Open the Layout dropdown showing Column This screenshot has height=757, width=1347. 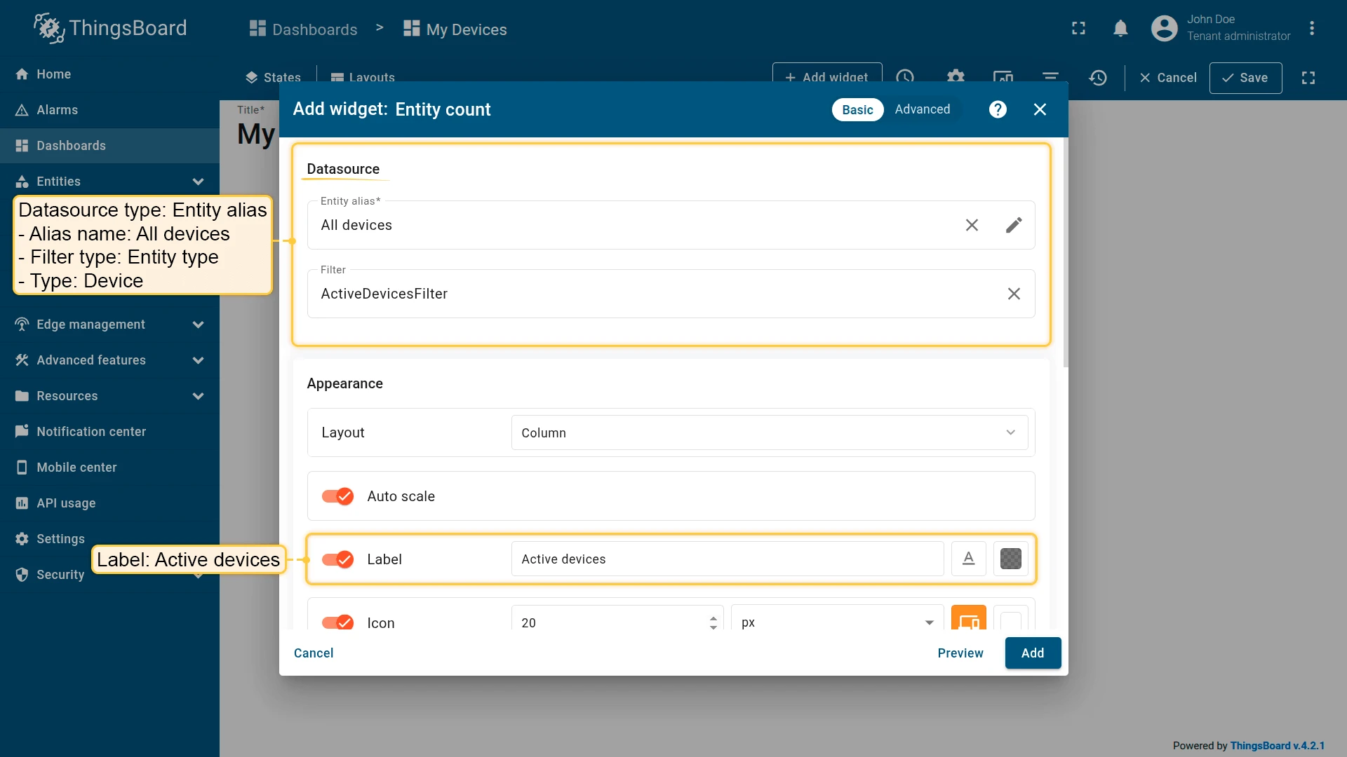770,432
